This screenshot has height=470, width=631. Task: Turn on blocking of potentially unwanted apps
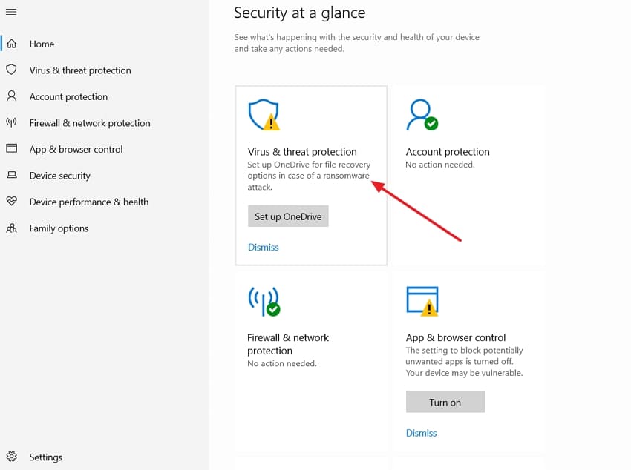[x=445, y=402]
